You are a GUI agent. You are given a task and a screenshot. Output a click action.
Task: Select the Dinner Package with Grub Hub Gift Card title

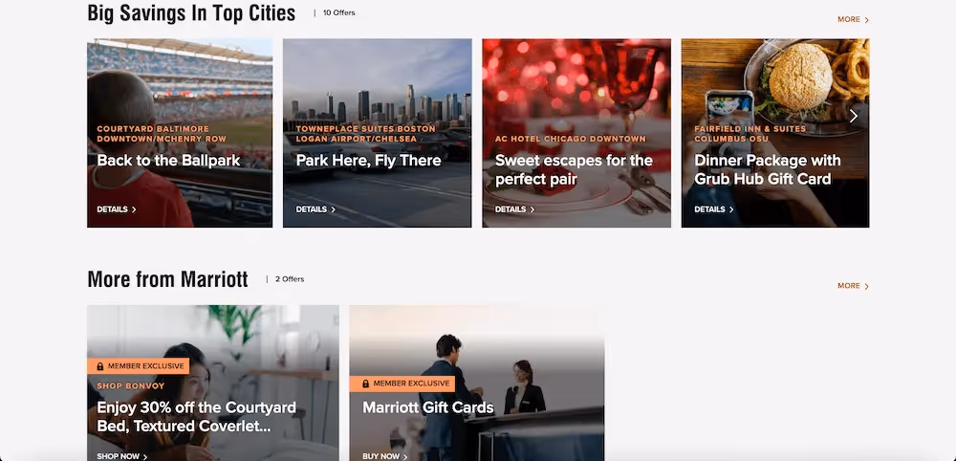(x=768, y=169)
